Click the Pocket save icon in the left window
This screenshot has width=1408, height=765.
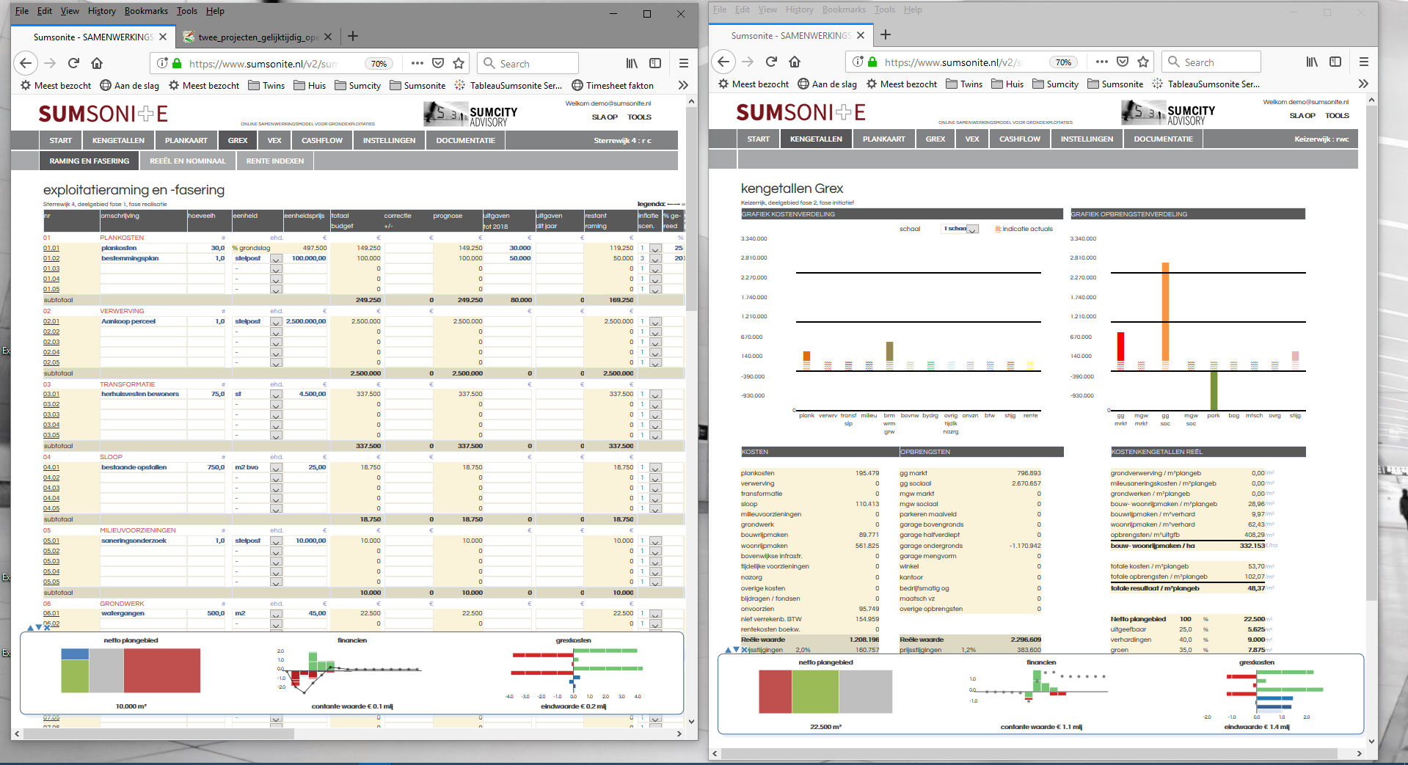[438, 63]
